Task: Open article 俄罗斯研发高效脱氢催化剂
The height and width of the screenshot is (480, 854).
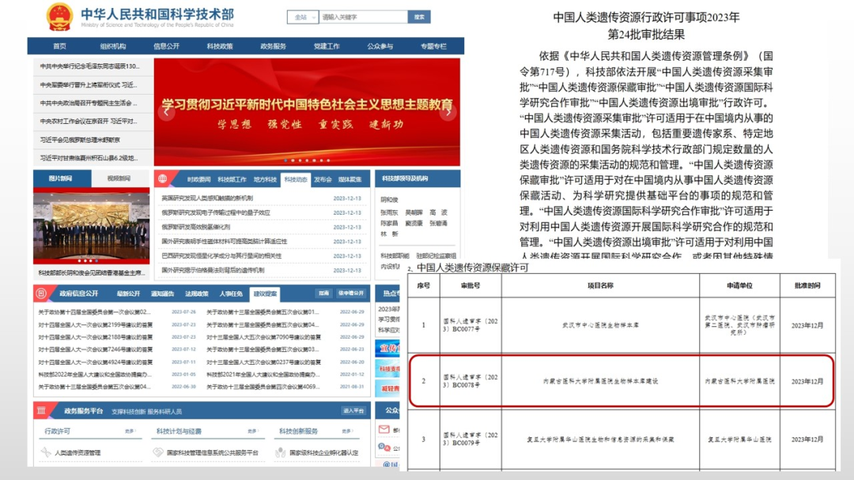Action: (x=195, y=227)
